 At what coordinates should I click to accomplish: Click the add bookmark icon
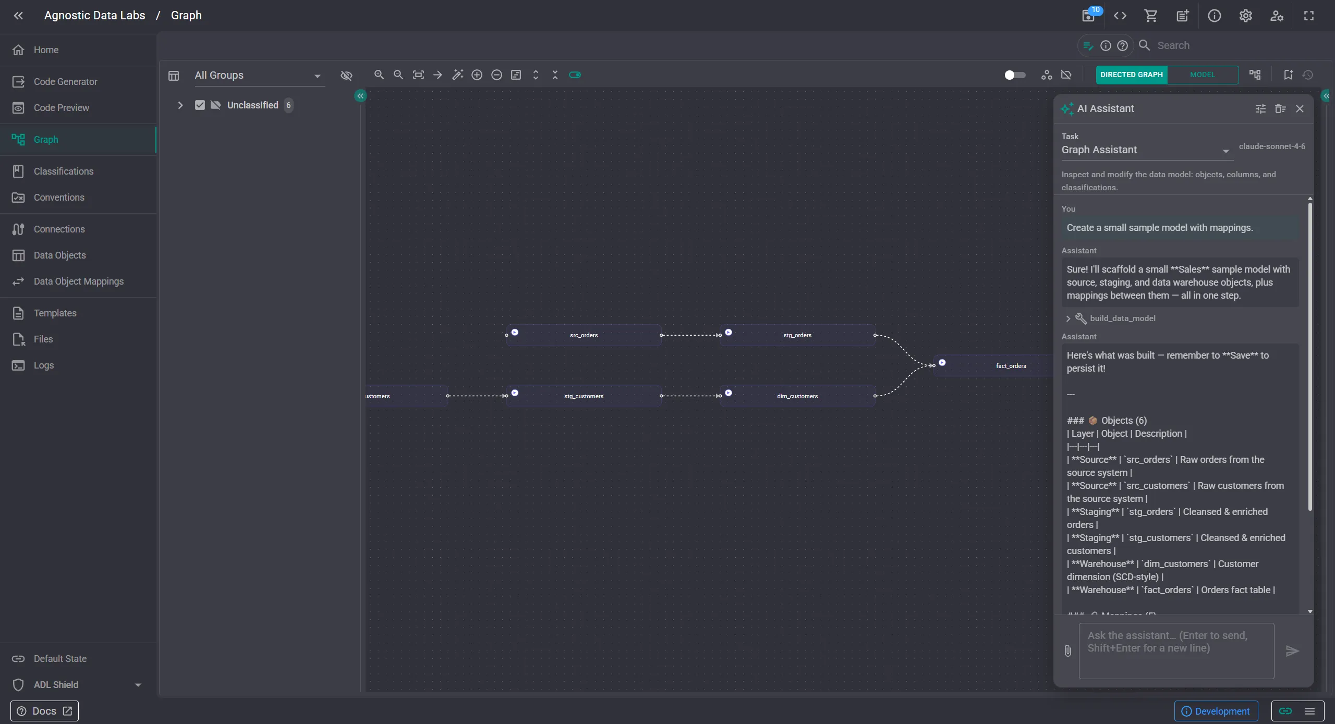1288,75
